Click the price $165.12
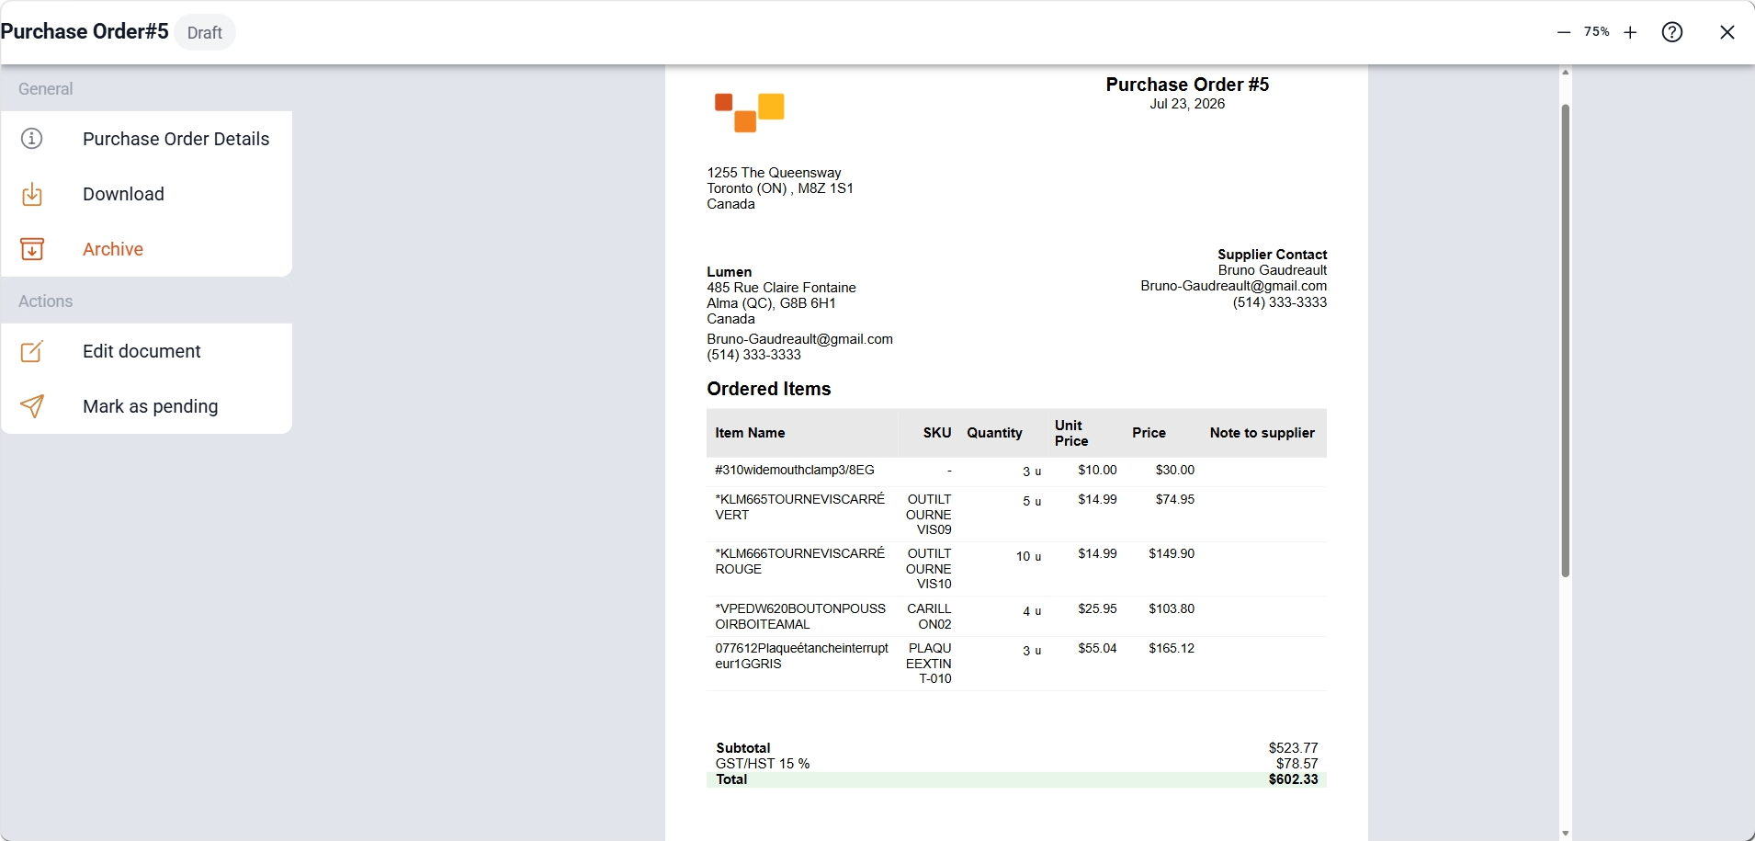Screen dimensions: 1755x841 pos(1172,649)
